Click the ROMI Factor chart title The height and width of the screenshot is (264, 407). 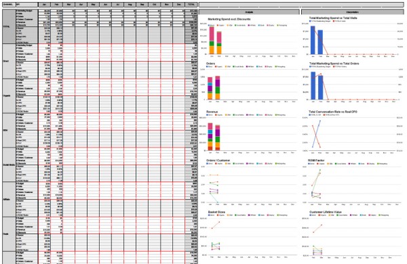click(x=316, y=160)
